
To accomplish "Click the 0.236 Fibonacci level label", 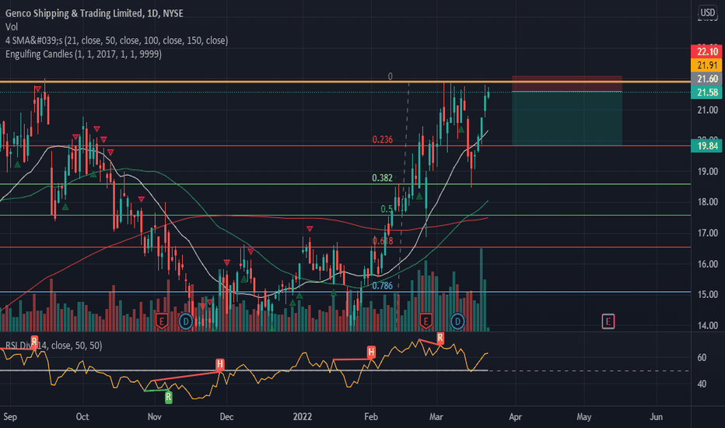I will point(383,140).
